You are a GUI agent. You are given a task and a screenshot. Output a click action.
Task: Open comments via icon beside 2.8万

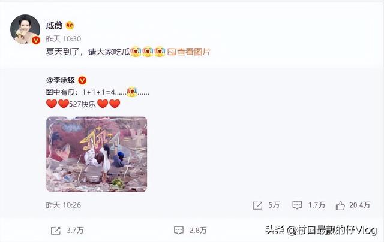pyautogui.click(x=179, y=230)
